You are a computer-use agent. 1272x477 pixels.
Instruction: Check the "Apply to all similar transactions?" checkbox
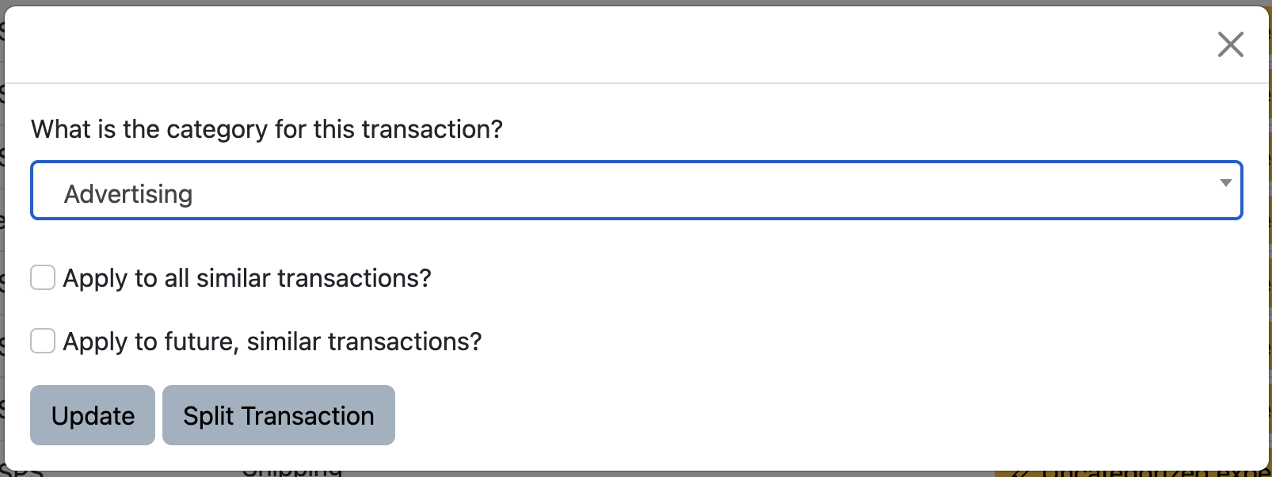coord(43,278)
